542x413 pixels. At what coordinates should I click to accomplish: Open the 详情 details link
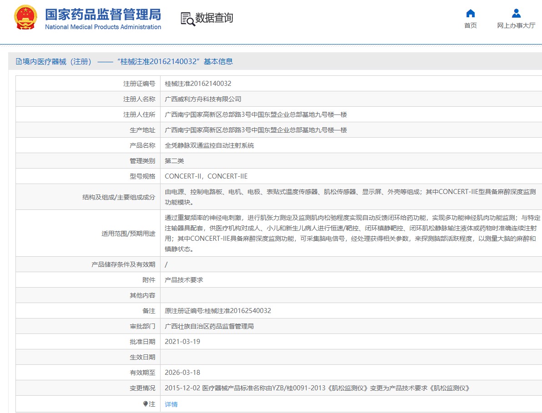click(x=171, y=404)
